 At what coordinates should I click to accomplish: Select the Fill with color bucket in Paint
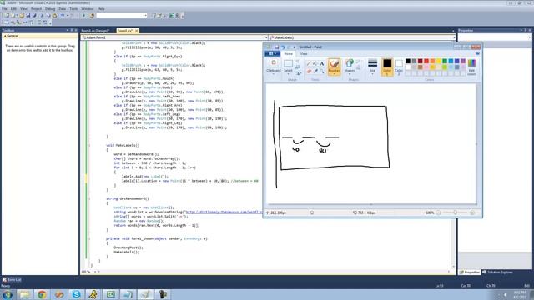[x=315, y=63]
